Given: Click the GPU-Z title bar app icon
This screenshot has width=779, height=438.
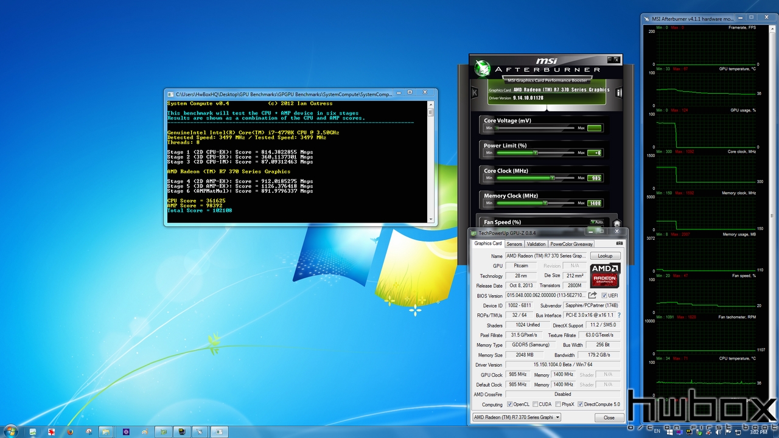Looking at the screenshot, I should [x=474, y=233].
